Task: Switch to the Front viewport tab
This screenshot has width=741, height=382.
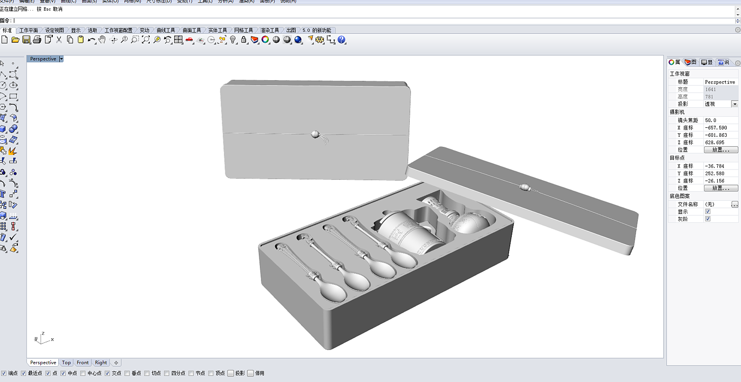Action: tap(83, 362)
